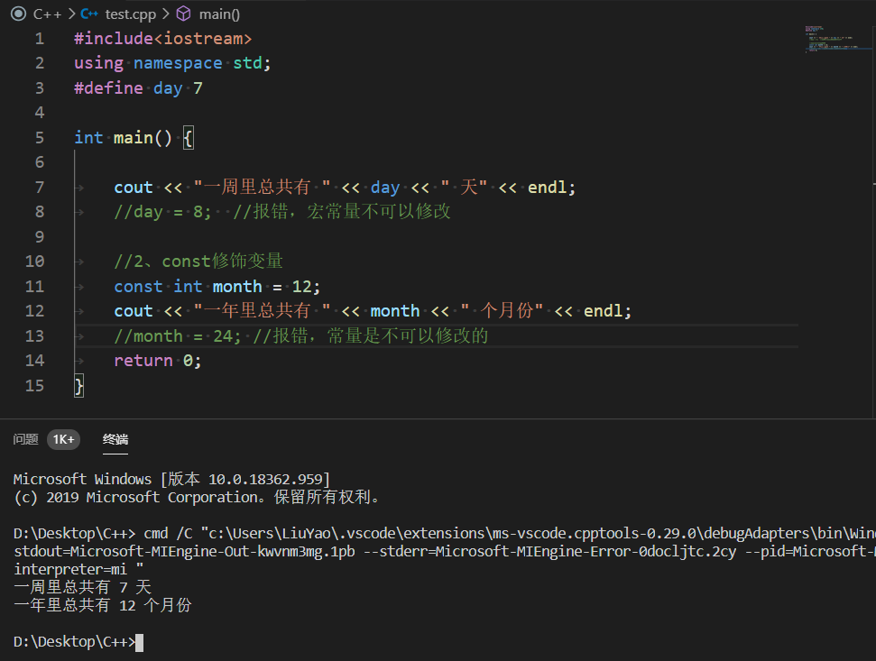
Task: Click the main() symbol breadcrumb
Action: click(219, 14)
